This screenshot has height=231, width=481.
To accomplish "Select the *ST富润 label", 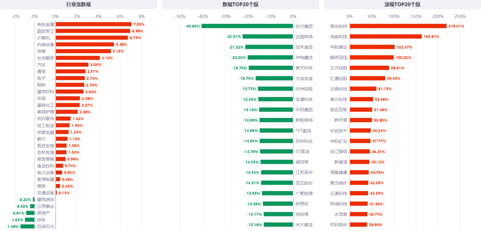I will pos(303,131).
